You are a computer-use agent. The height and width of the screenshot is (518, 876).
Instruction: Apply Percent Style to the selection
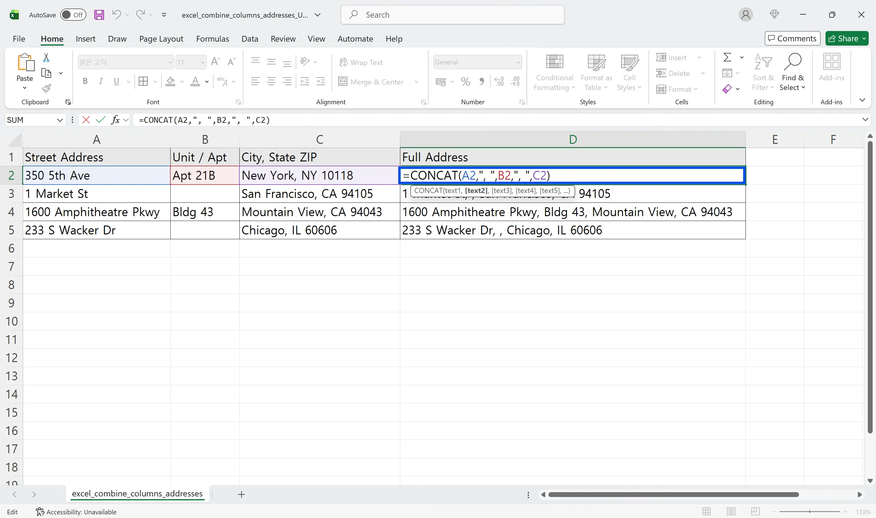465,81
